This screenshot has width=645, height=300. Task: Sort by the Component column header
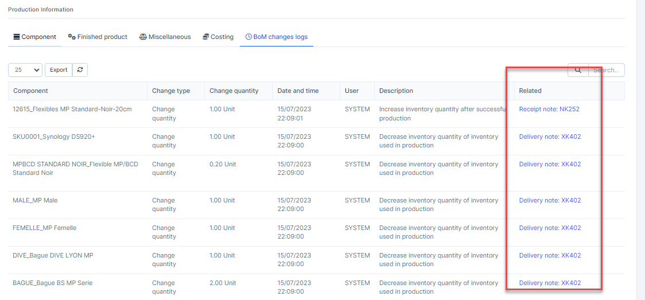31,91
